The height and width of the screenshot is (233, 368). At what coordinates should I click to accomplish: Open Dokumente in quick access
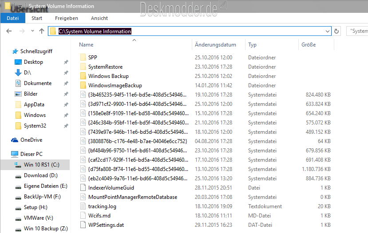38,83
